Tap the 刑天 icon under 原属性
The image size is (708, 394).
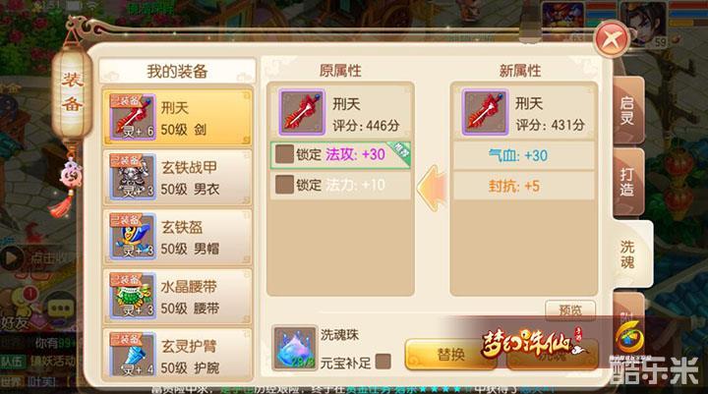(302, 112)
